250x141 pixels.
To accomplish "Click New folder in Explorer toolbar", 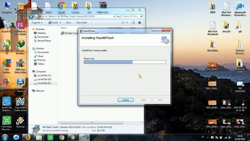I will click(x=82, y=23).
